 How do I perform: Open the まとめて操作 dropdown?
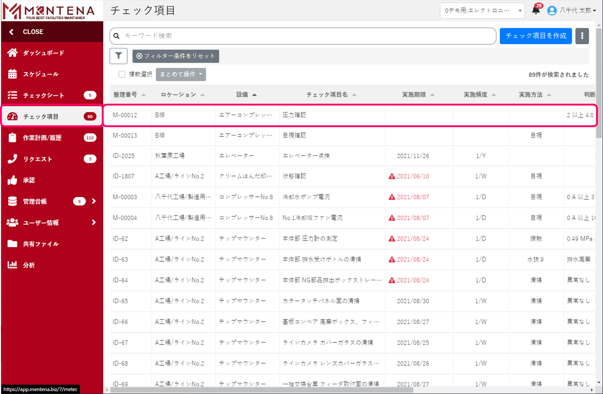point(181,74)
